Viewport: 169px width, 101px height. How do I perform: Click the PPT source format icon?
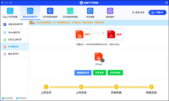coord(80,34)
